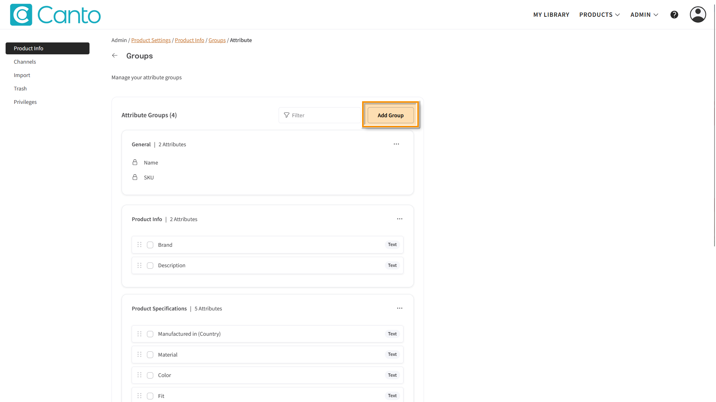This screenshot has width=716, height=402.
Task: Follow the Product Settings breadcrumb link
Action: pos(151,40)
